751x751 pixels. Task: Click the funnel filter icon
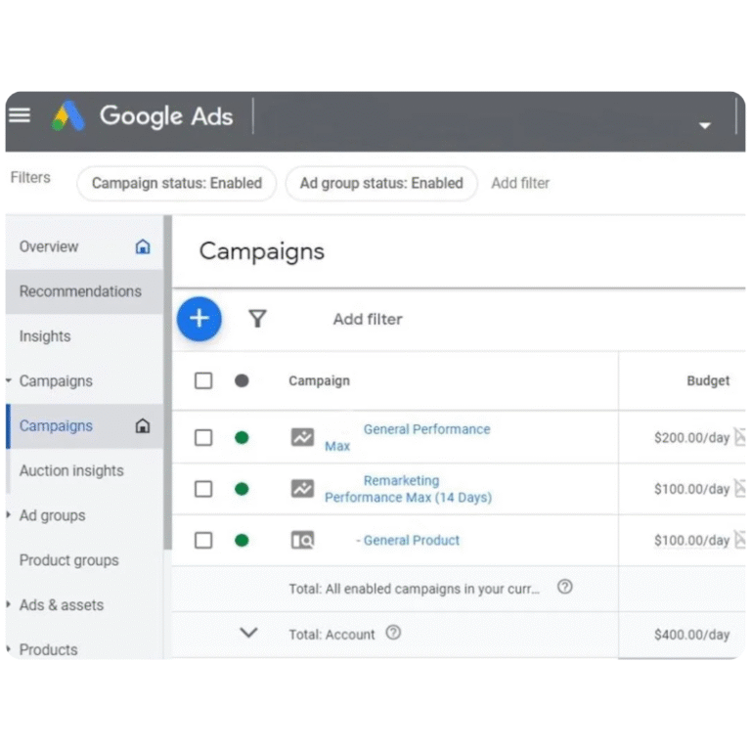[257, 319]
